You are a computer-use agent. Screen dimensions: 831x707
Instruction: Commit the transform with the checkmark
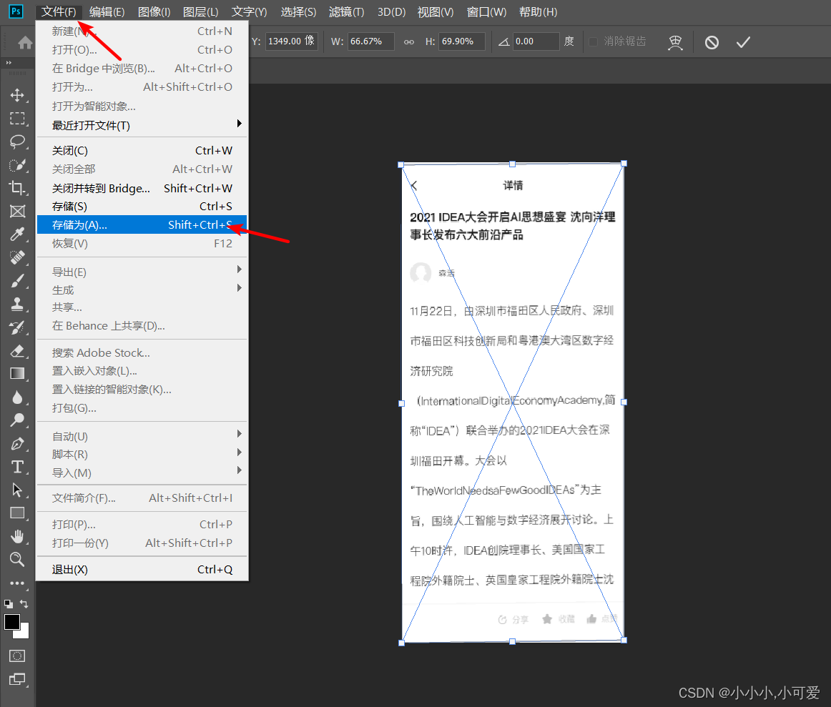tap(742, 42)
